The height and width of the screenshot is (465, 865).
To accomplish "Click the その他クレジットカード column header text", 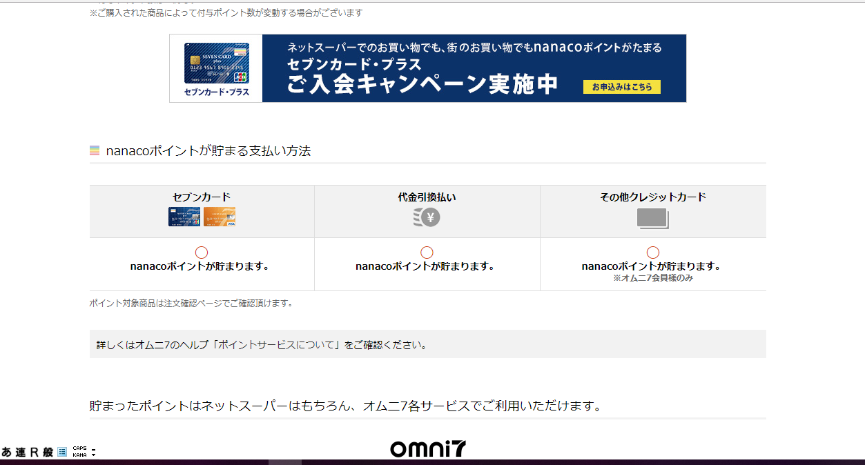I will tap(653, 197).
